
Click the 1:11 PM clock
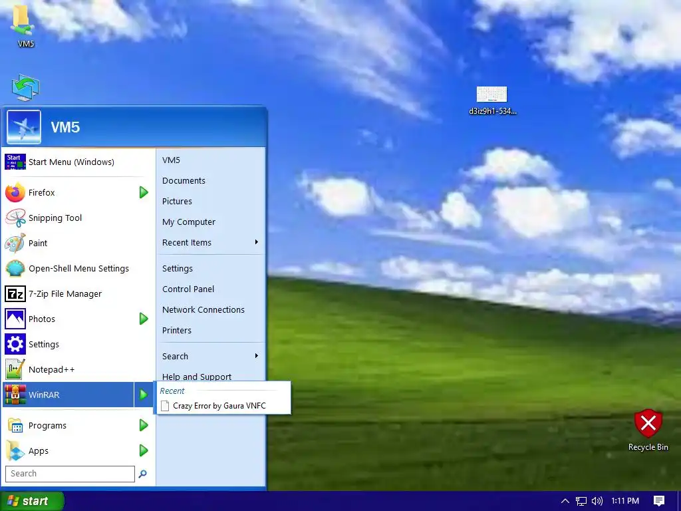tap(625, 501)
